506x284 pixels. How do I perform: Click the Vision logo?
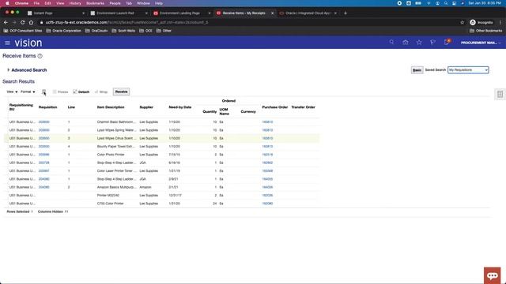(28, 43)
